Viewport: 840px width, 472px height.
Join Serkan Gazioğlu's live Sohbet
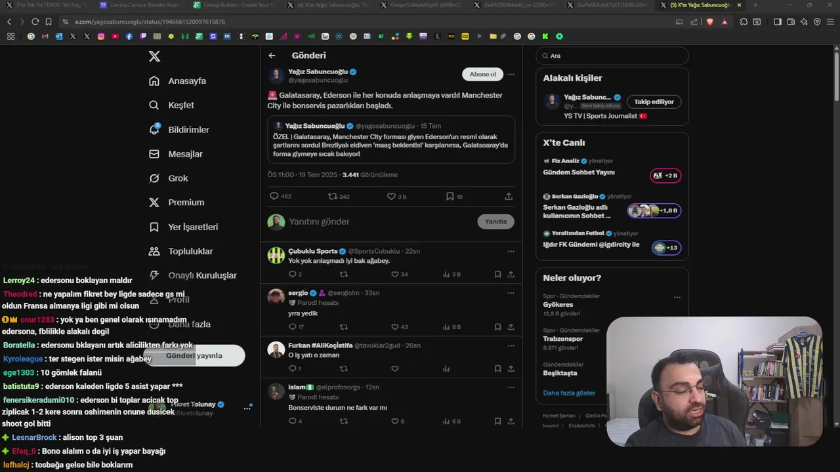pyautogui.click(x=654, y=210)
